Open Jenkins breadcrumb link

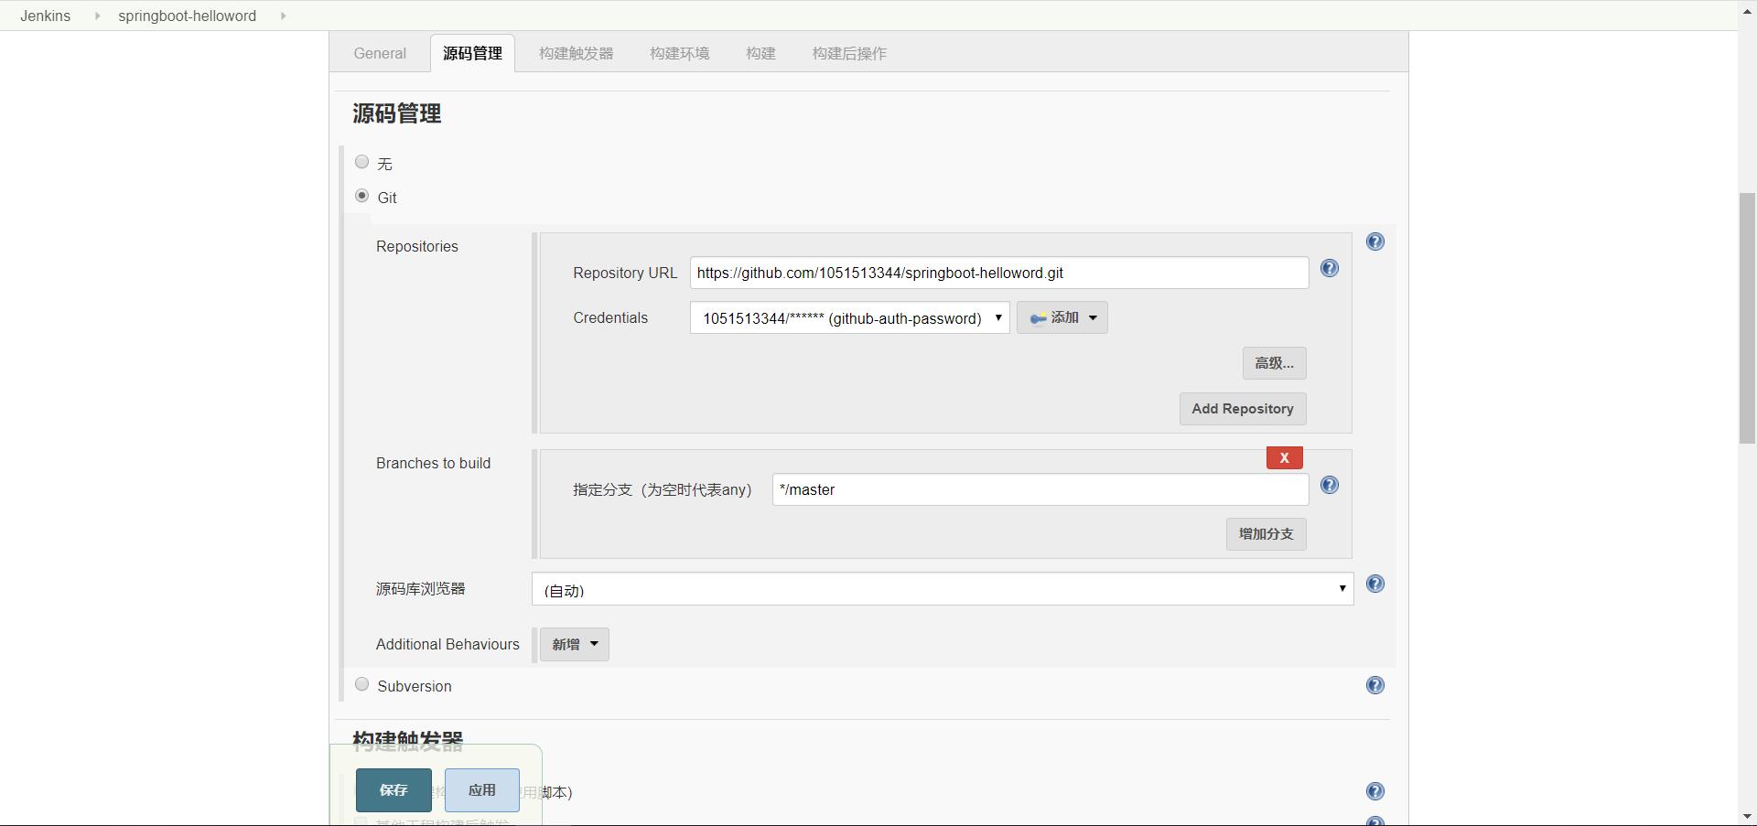tap(45, 16)
